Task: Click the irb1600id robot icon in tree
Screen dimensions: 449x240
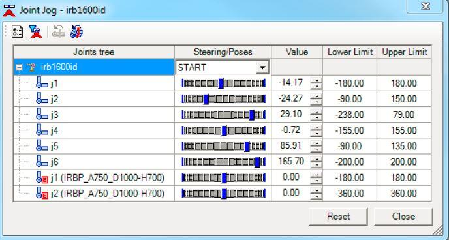Action: (x=31, y=68)
